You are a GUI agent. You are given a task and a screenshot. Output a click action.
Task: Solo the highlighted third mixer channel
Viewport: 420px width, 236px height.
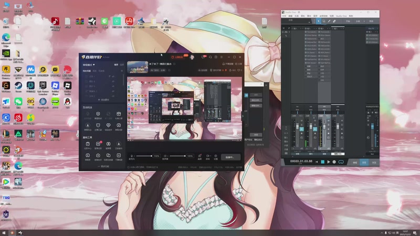pos(329,125)
